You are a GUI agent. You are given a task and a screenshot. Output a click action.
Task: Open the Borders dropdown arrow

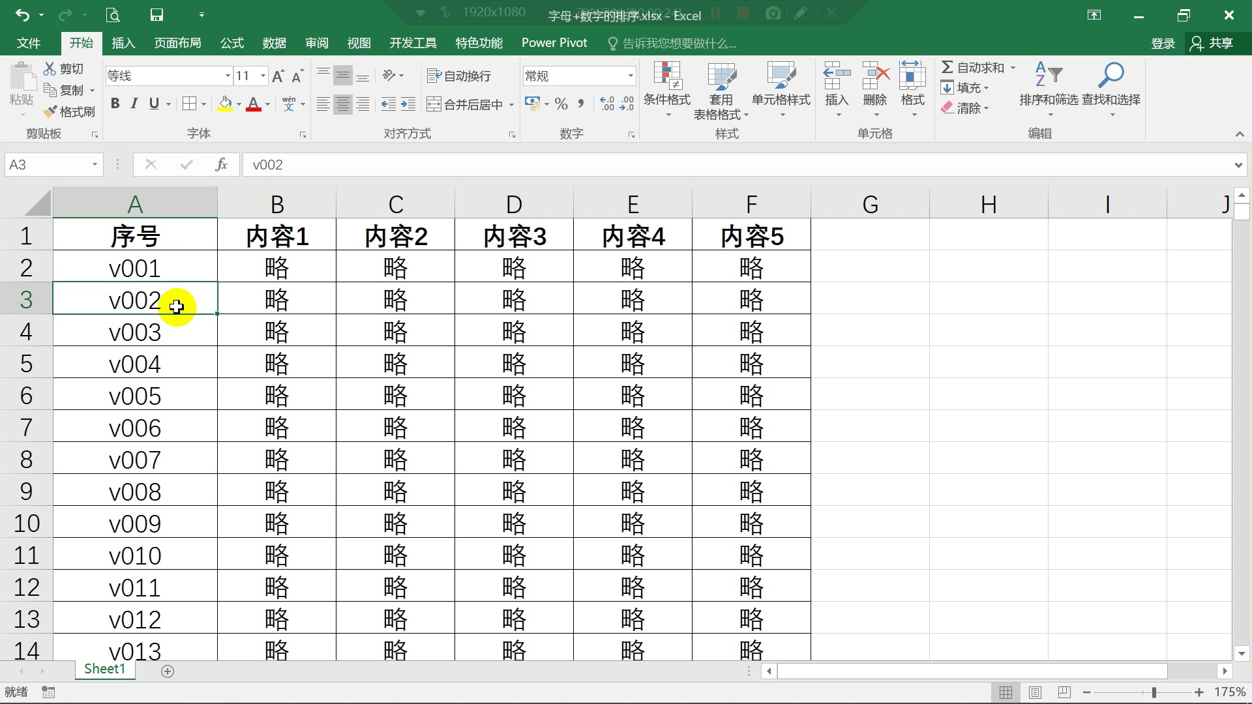tap(203, 104)
